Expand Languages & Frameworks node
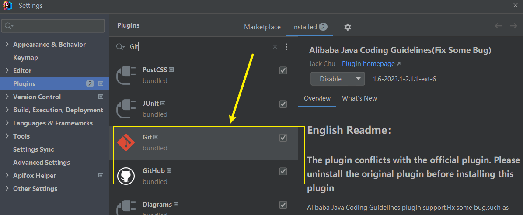The height and width of the screenshot is (215, 523). [x=7, y=123]
